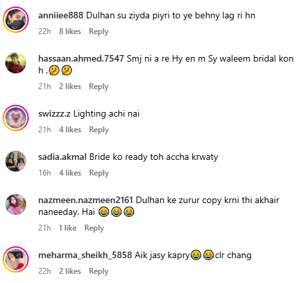This screenshot has height=283, width=300.
Task: View meharma_sheikh_5858's story avatar
Action: (16, 259)
